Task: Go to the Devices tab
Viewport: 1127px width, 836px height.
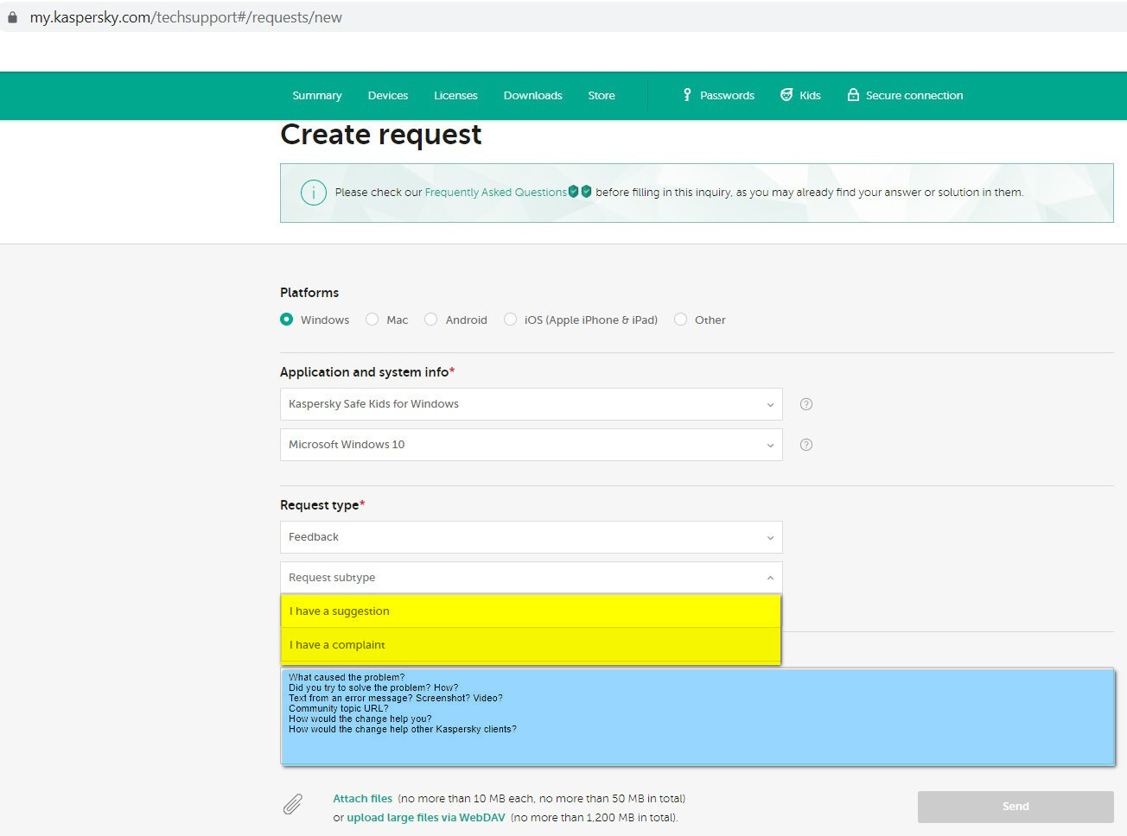Action: [388, 96]
